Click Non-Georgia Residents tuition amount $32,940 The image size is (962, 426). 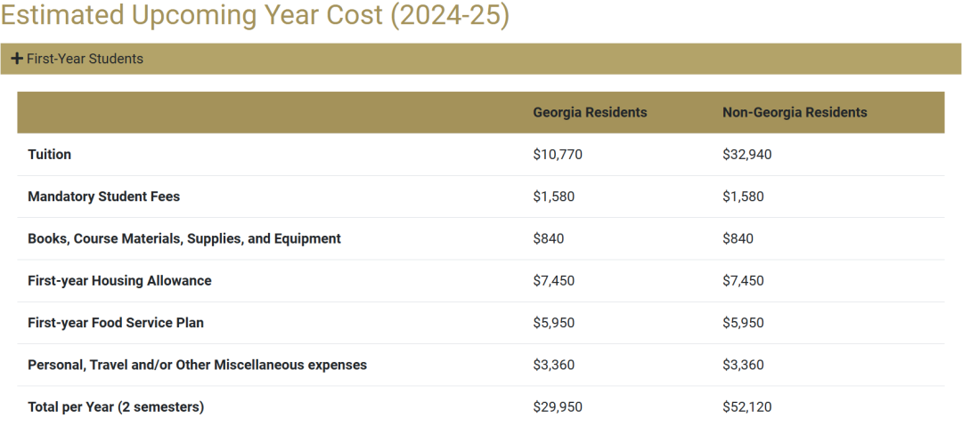click(x=747, y=154)
